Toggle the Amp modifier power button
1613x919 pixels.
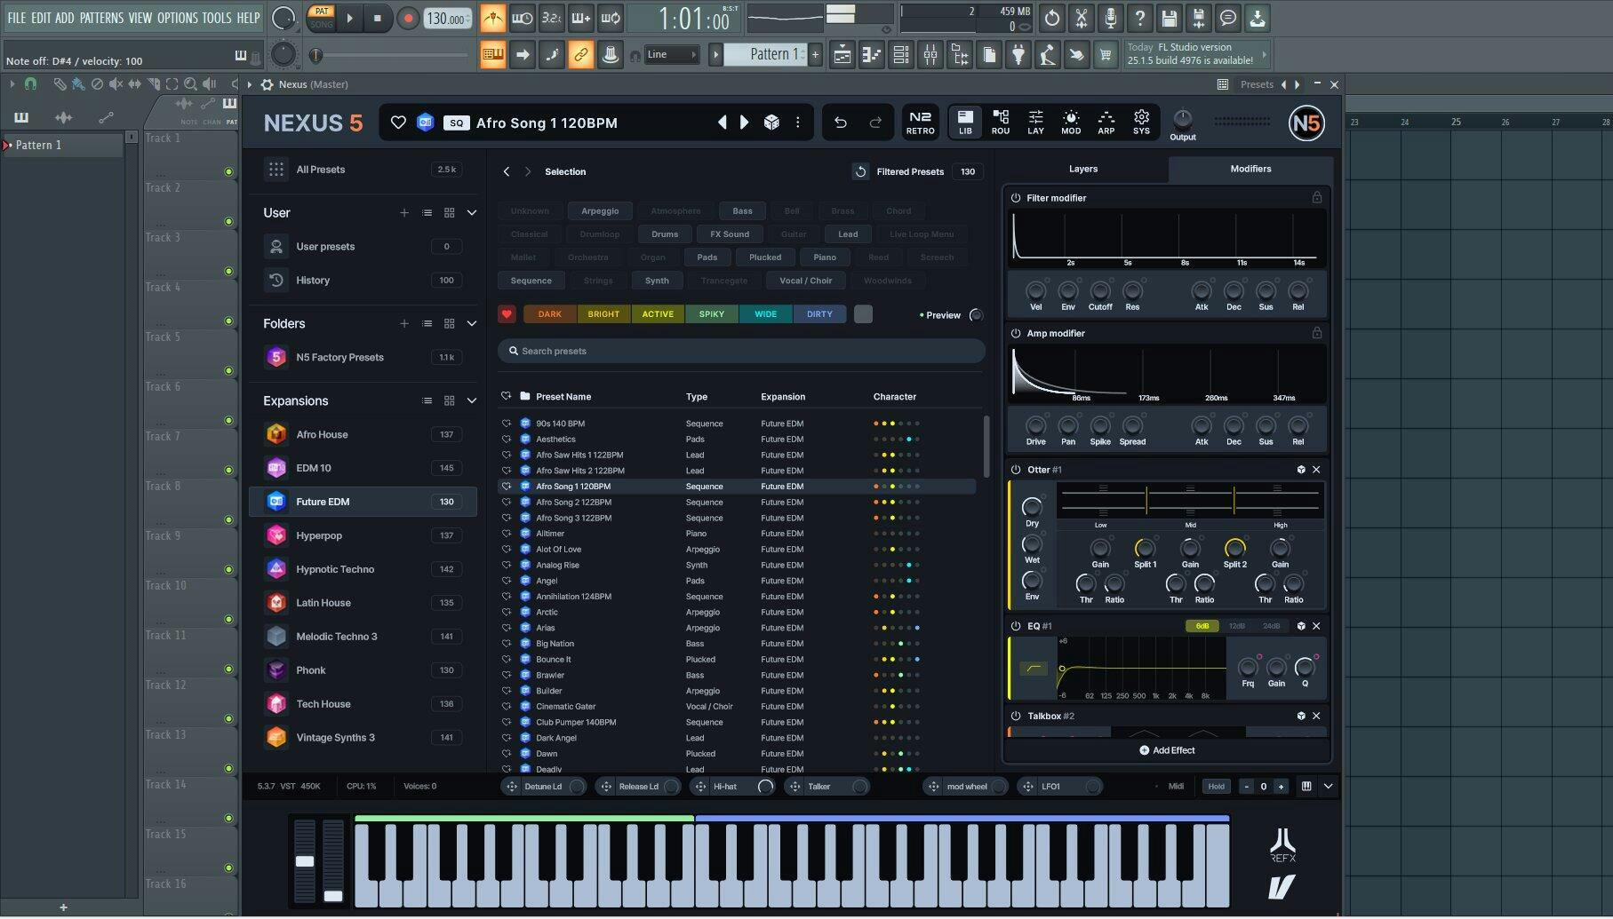[x=1016, y=333]
